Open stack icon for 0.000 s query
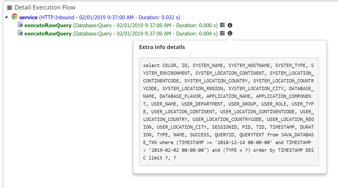 coord(222,25)
